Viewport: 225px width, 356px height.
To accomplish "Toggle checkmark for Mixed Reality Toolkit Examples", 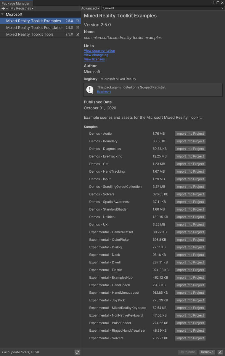I will [x=78, y=21].
